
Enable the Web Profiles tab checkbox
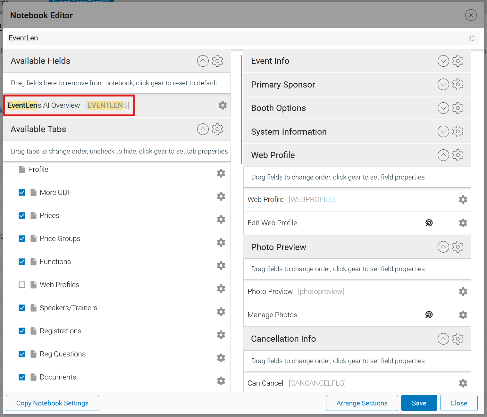click(x=22, y=285)
